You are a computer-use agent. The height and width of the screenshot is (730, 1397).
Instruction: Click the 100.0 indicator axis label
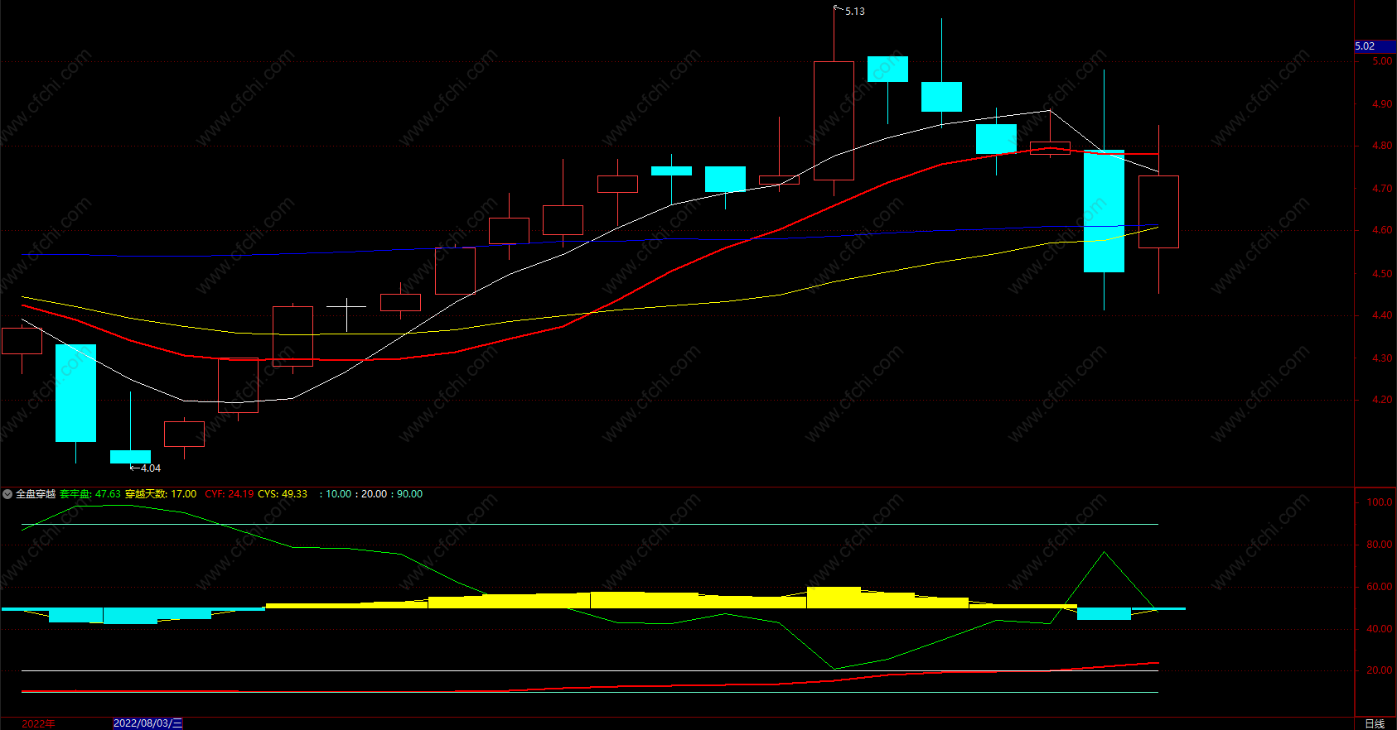[x=1380, y=502]
